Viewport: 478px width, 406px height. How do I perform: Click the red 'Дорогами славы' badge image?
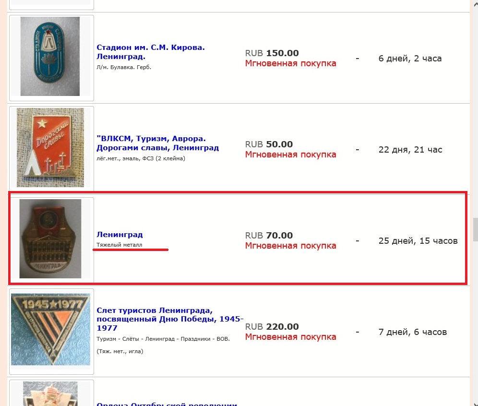[x=50, y=147]
